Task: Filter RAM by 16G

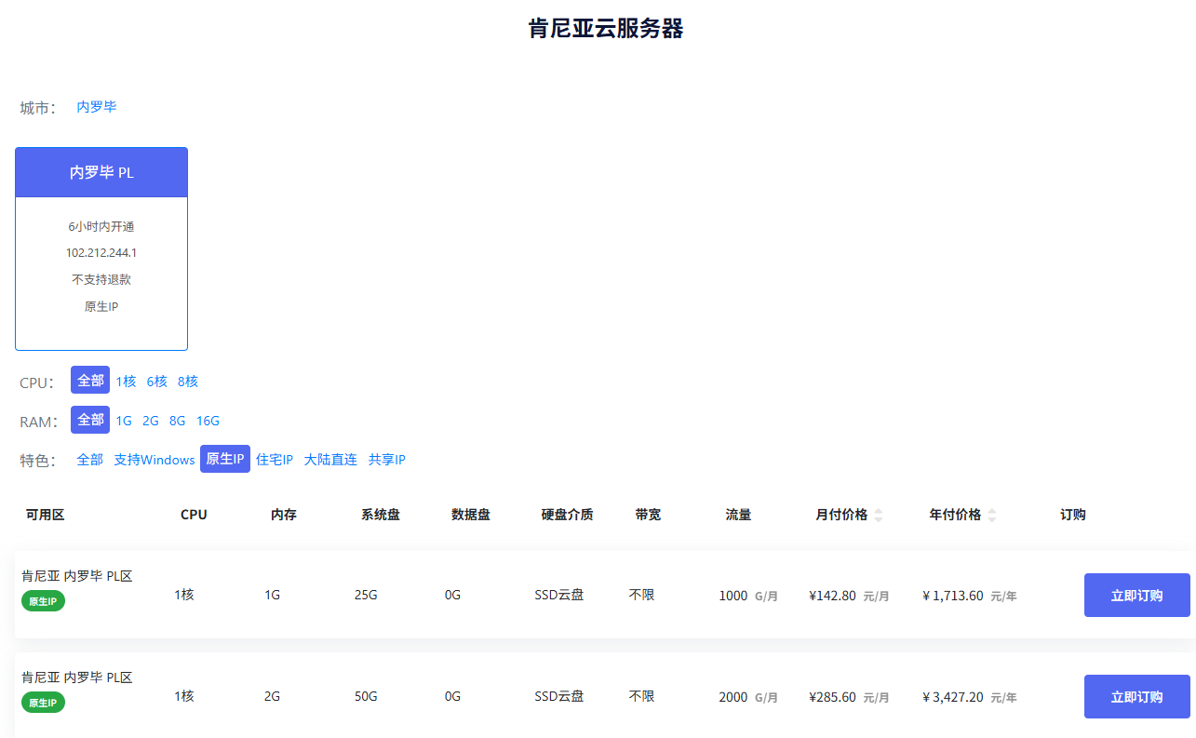Action: point(208,421)
